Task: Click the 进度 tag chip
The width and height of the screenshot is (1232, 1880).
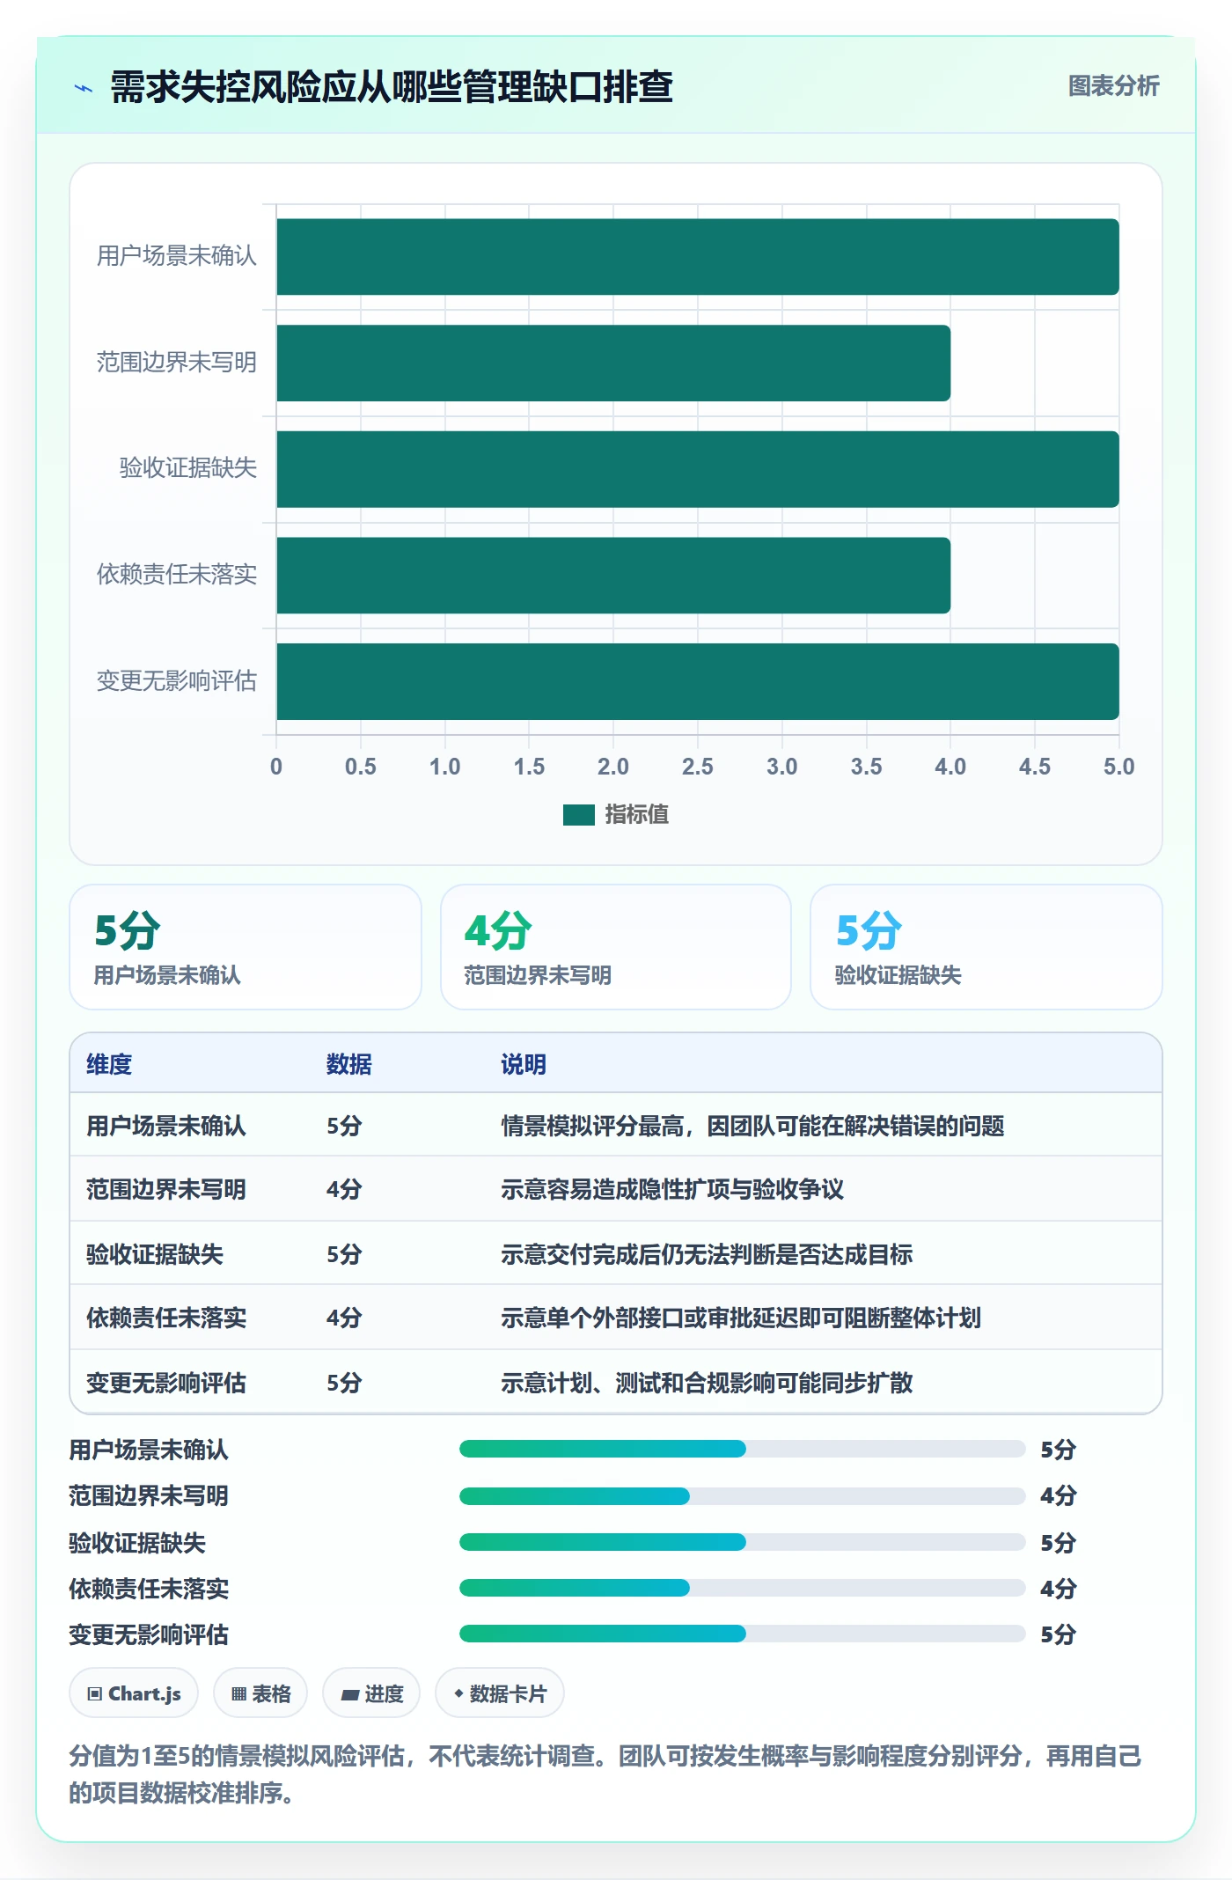Action: pyautogui.click(x=371, y=1693)
